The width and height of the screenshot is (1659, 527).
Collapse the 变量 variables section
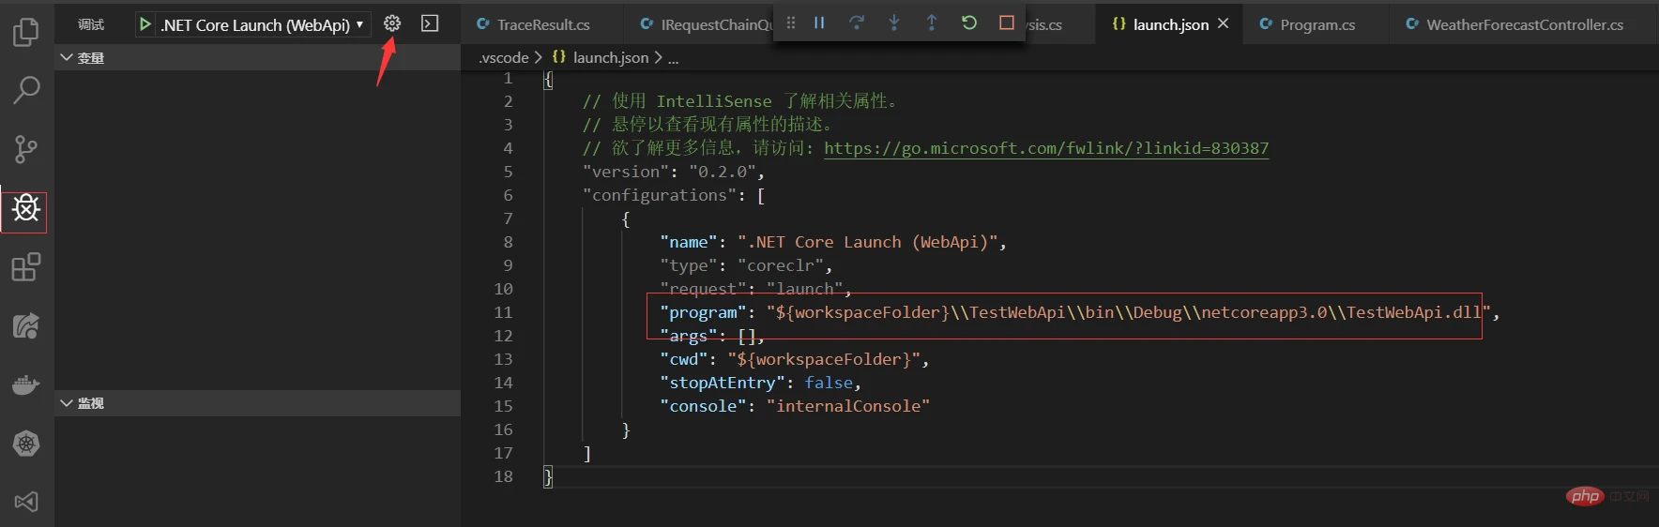coord(257,57)
